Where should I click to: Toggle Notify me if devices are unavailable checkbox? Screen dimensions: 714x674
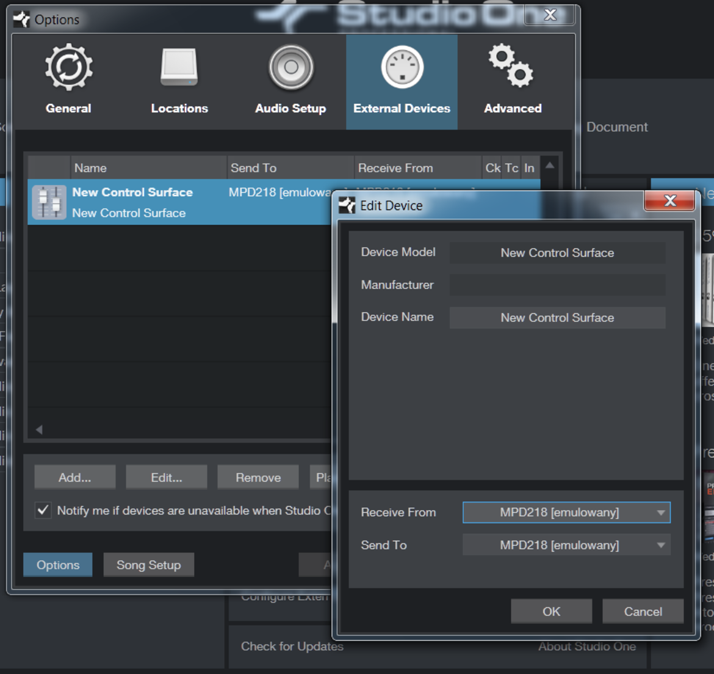coord(43,510)
